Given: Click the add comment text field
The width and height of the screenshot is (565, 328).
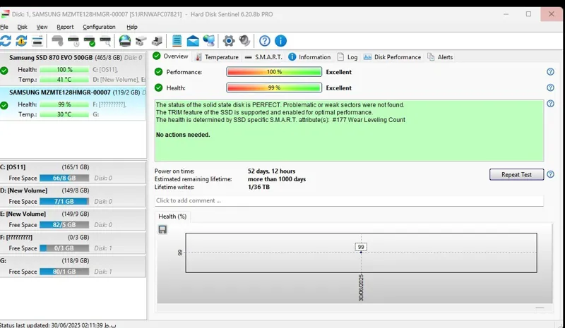Looking at the screenshot, I should pos(349,200).
